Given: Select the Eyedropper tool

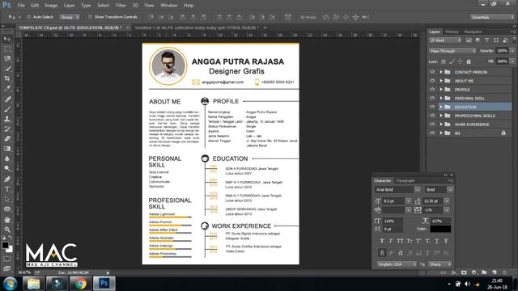Looking at the screenshot, I should tap(7, 88).
